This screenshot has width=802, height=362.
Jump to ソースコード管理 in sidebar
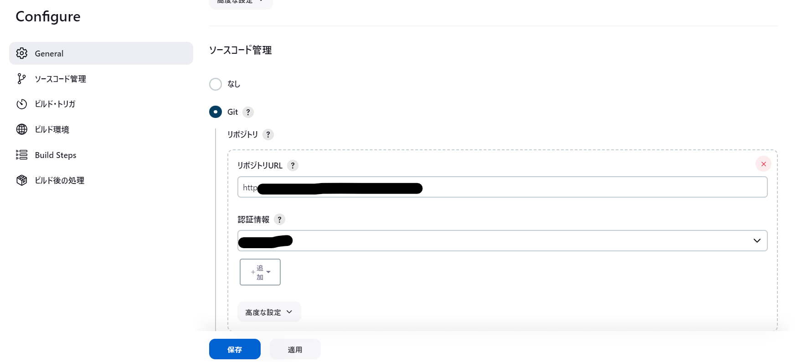[101, 79]
